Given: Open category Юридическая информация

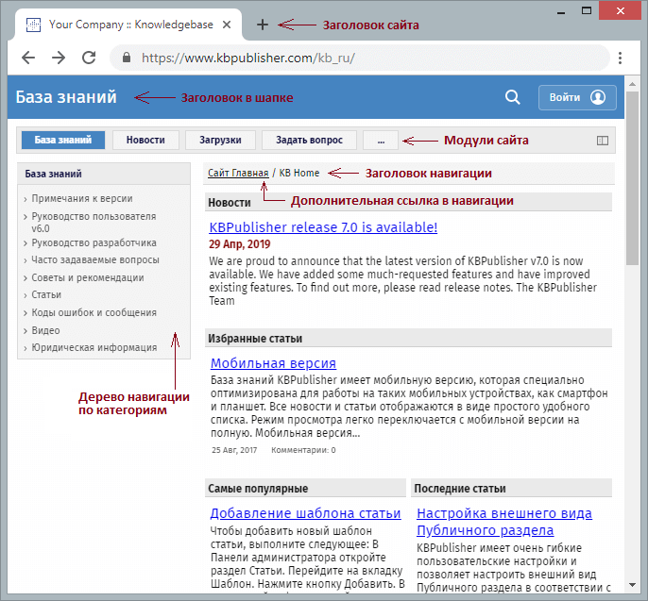Looking at the screenshot, I should point(94,347).
